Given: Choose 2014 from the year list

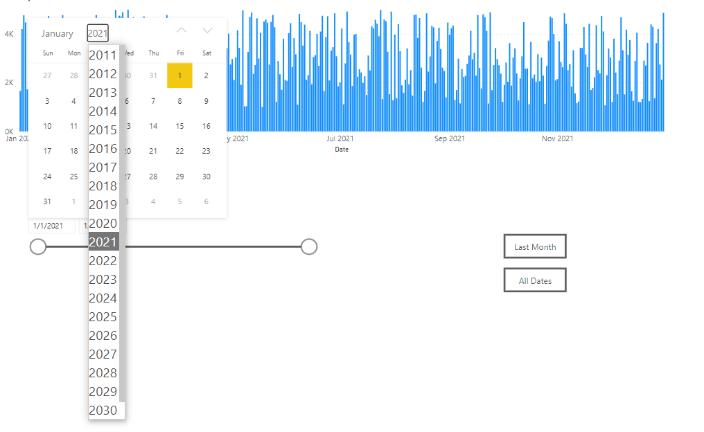Looking at the screenshot, I should [x=103, y=111].
